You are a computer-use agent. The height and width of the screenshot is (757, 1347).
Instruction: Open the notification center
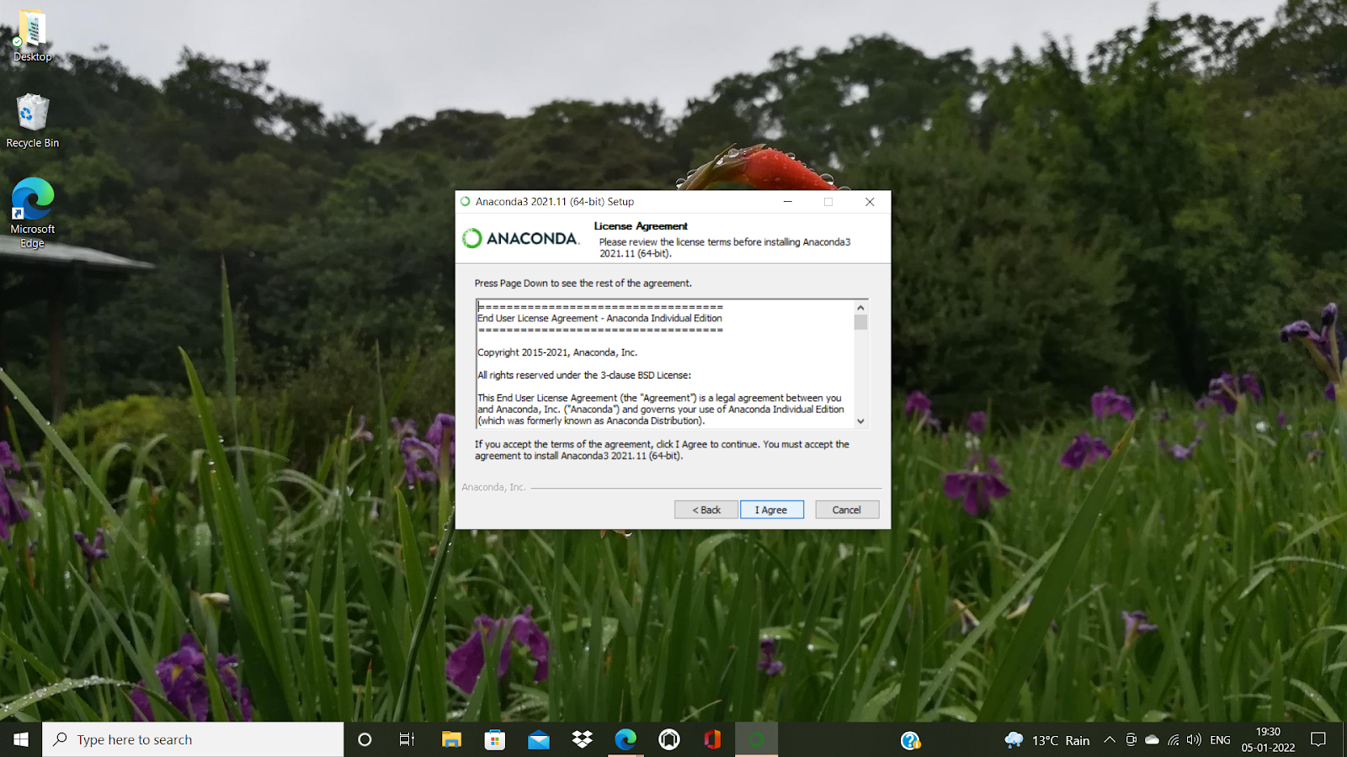[x=1318, y=739]
